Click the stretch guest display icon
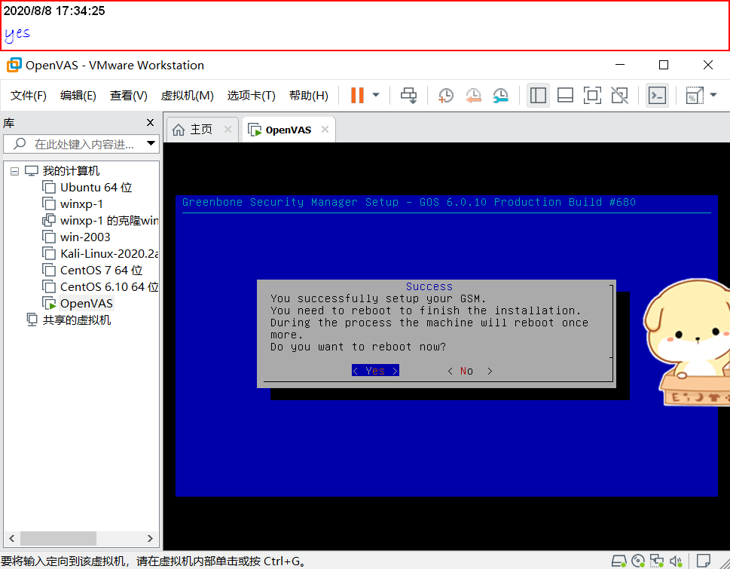The width and height of the screenshot is (730, 569). [694, 96]
